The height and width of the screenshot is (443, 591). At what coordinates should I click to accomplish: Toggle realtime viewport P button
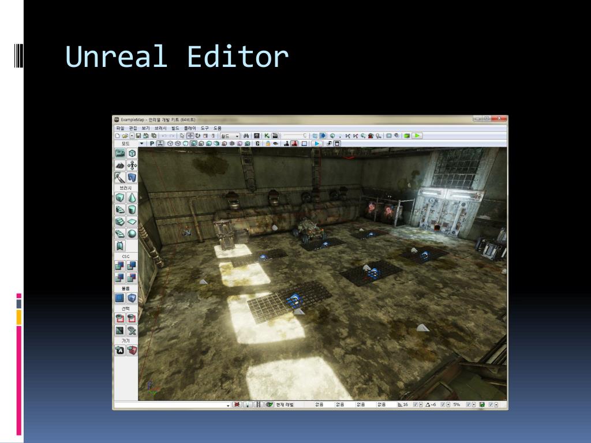(152, 144)
